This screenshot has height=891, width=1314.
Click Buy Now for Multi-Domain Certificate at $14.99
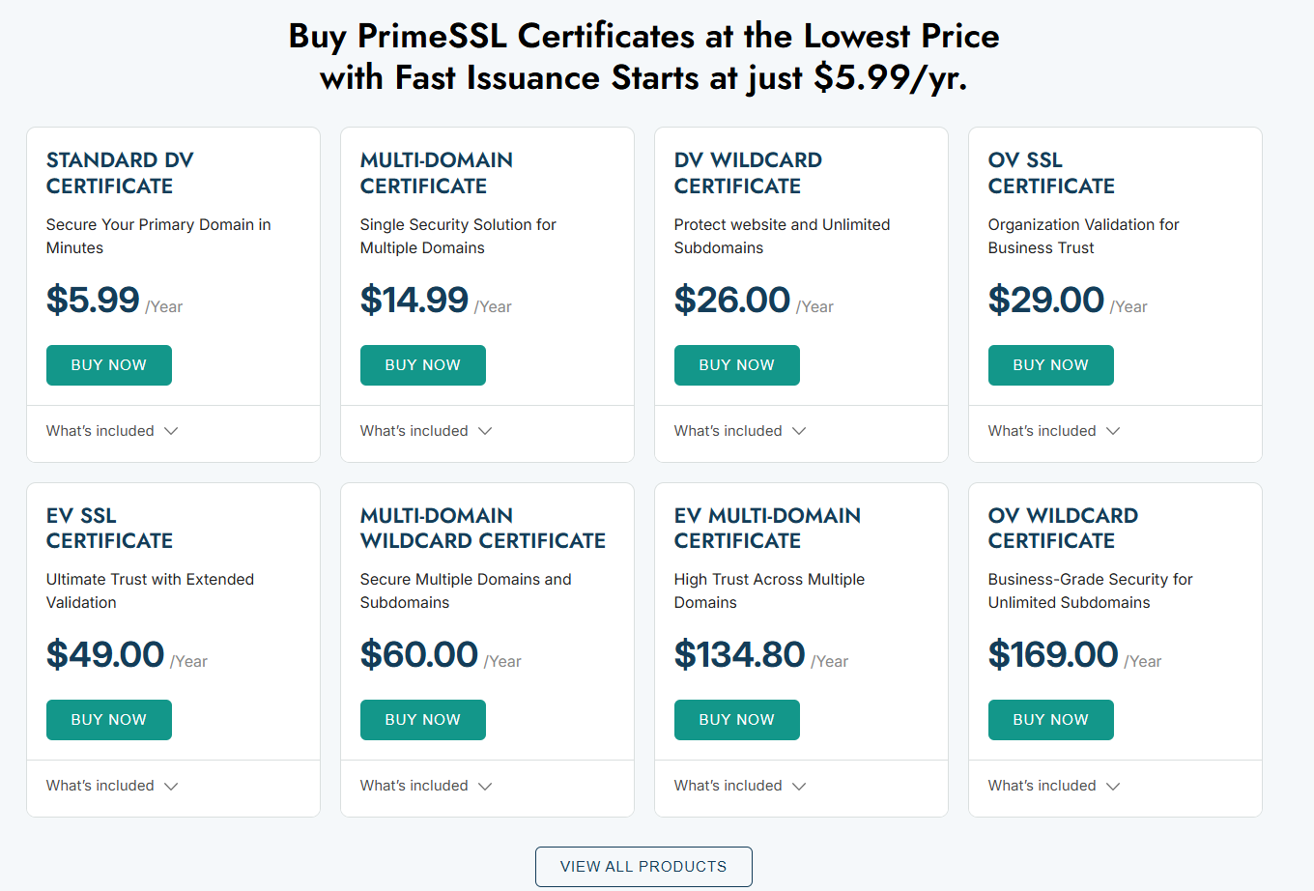tap(423, 365)
